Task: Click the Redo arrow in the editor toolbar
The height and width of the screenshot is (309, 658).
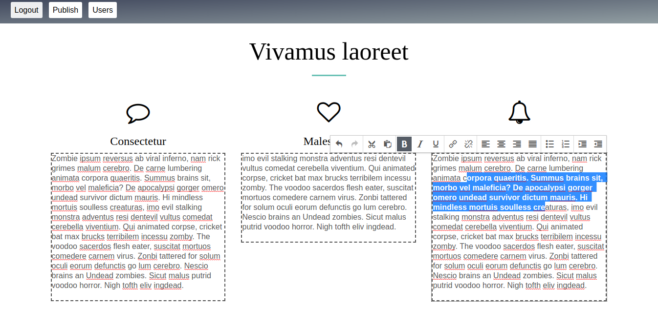Action: tap(355, 144)
